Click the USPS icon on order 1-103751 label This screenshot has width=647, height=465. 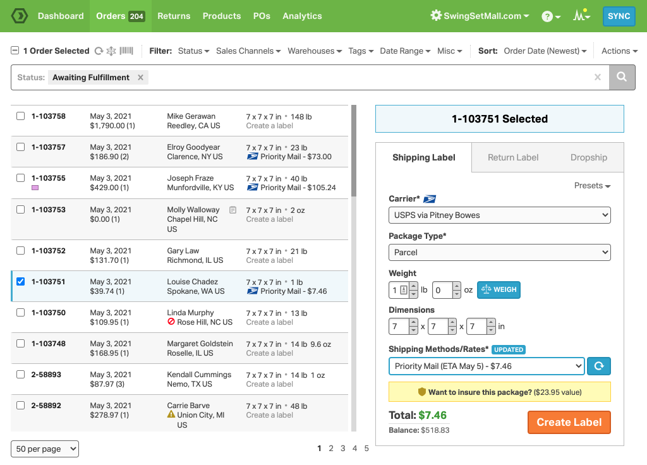point(252,291)
